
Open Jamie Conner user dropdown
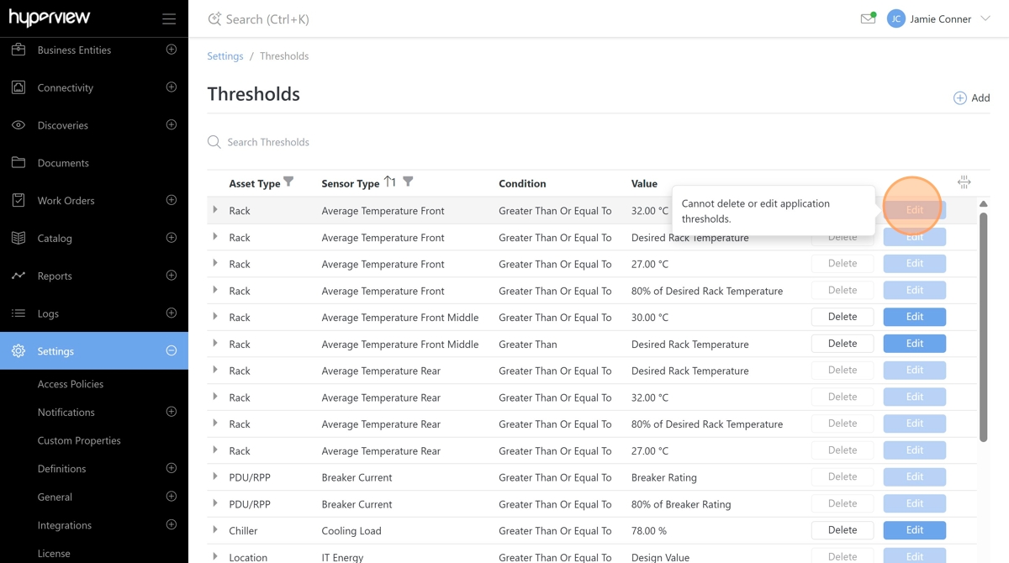click(x=985, y=18)
